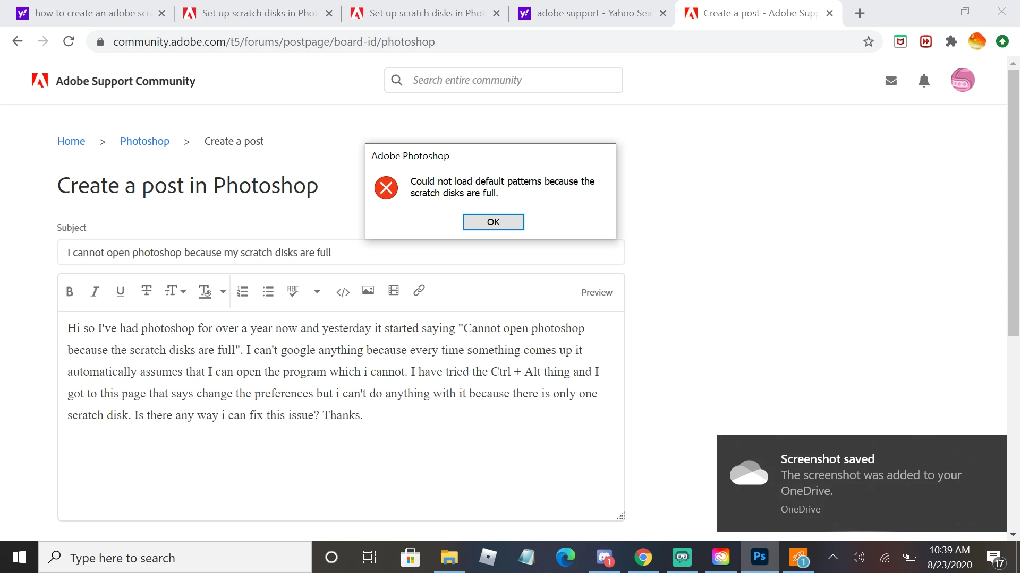Insert video using film icon

(x=394, y=290)
